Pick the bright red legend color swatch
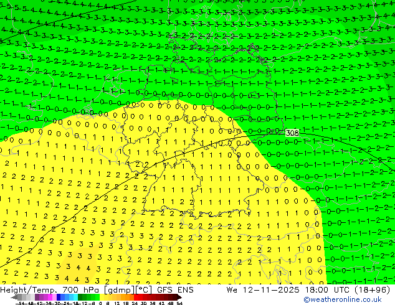Image resolution: width=395 pixels, height=305 pixels. coord(136,297)
